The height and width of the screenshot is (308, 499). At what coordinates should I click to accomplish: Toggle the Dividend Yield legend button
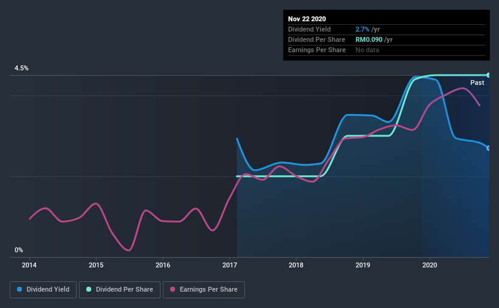click(x=43, y=290)
